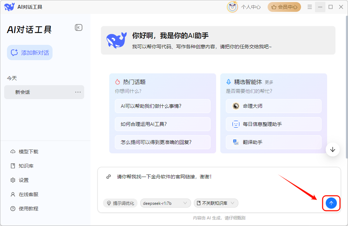
Task: Expand the deepseek-r1:7b model dropdown
Action: coord(166,203)
